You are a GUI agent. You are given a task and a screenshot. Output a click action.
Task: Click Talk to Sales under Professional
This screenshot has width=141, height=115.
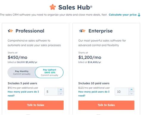pyautogui.click(x=36, y=105)
